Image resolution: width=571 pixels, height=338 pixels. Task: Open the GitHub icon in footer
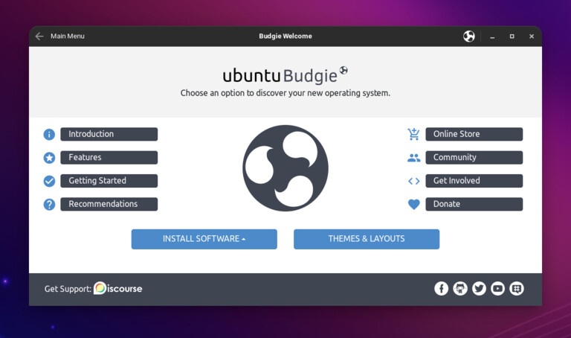[x=460, y=289]
